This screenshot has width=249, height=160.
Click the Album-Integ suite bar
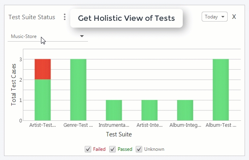[x=185, y=110]
